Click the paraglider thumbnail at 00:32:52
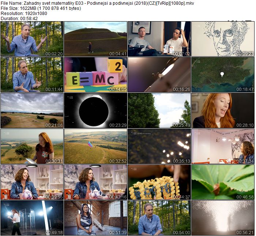256x236 pixels. [x=95, y=146]
